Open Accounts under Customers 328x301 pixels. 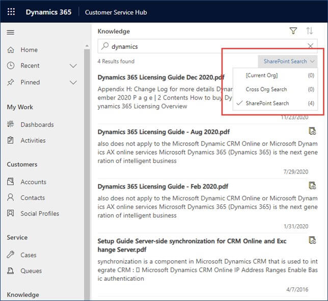[34, 182]
